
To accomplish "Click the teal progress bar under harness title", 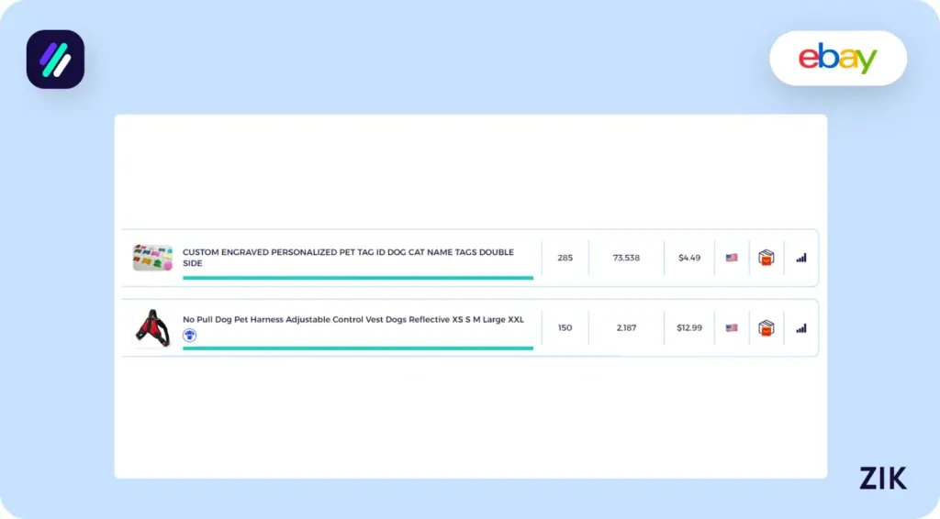I will [358, 348].
